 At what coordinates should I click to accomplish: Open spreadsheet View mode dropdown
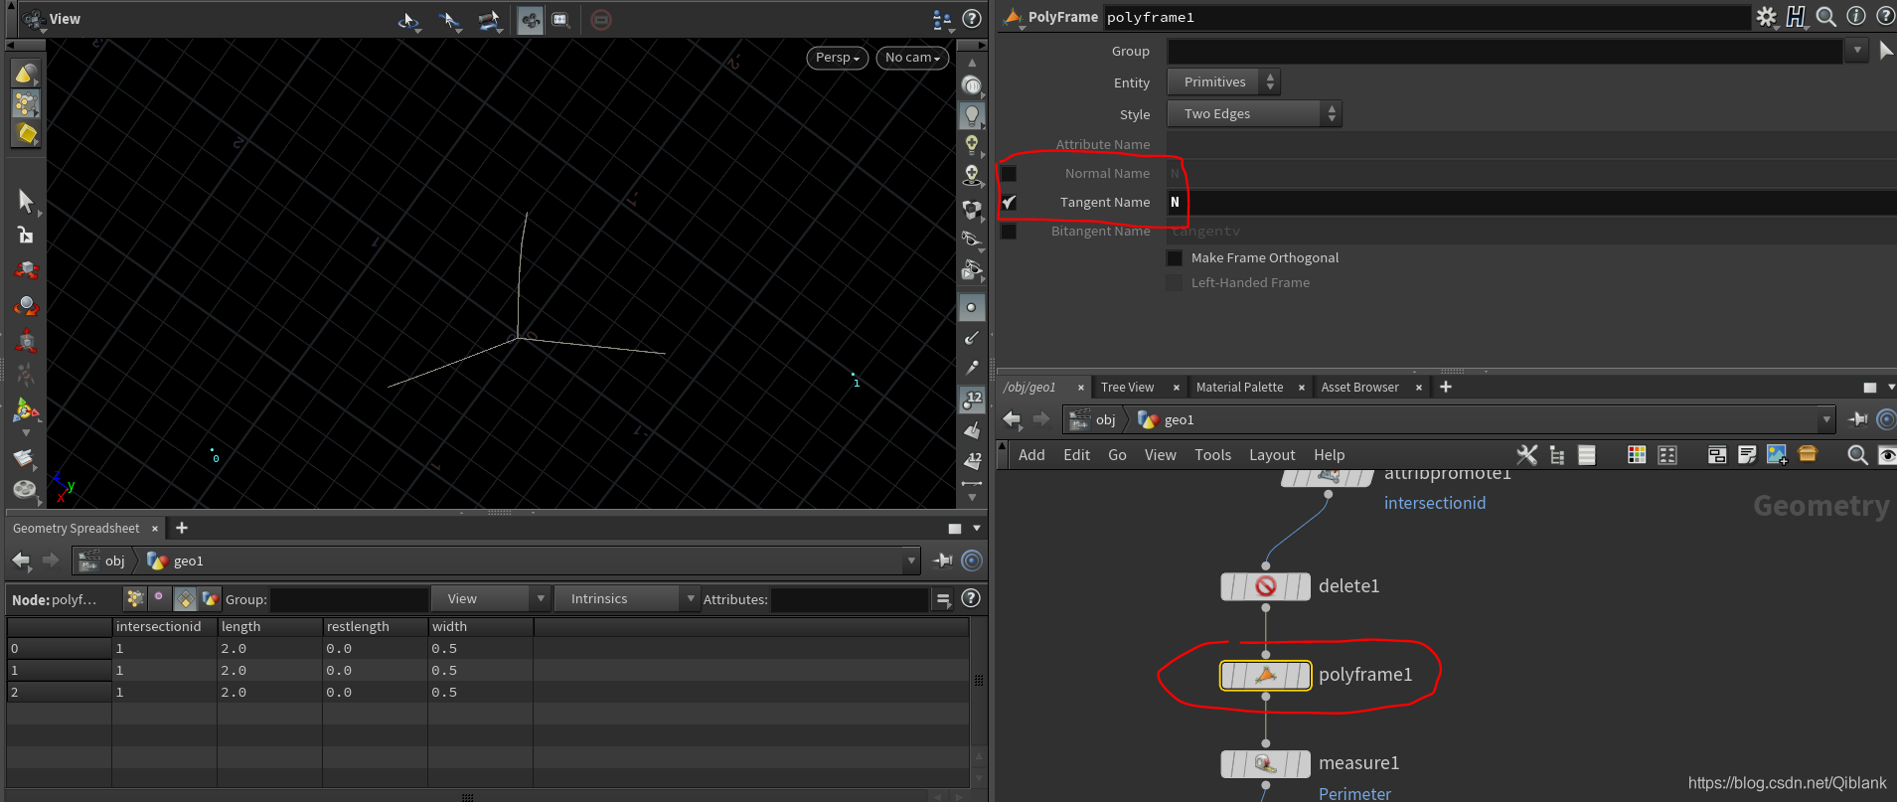click(490, 599)
